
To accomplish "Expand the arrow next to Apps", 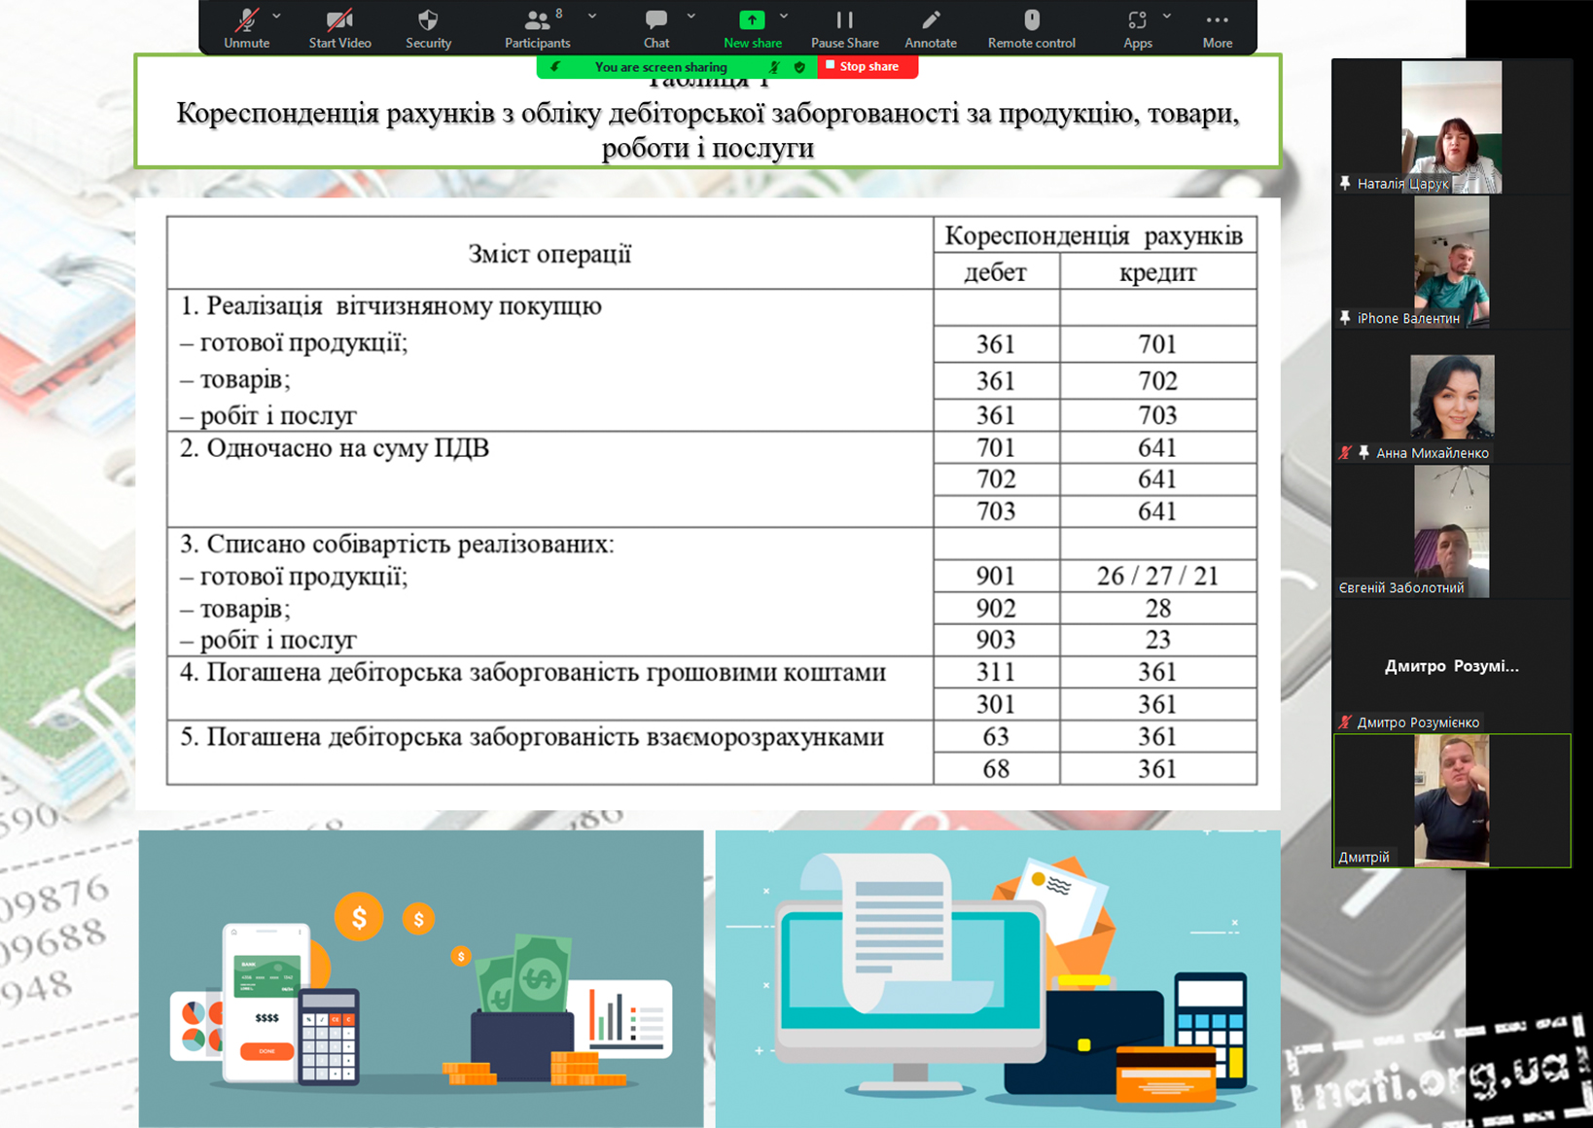I will tap(1167, 17).
